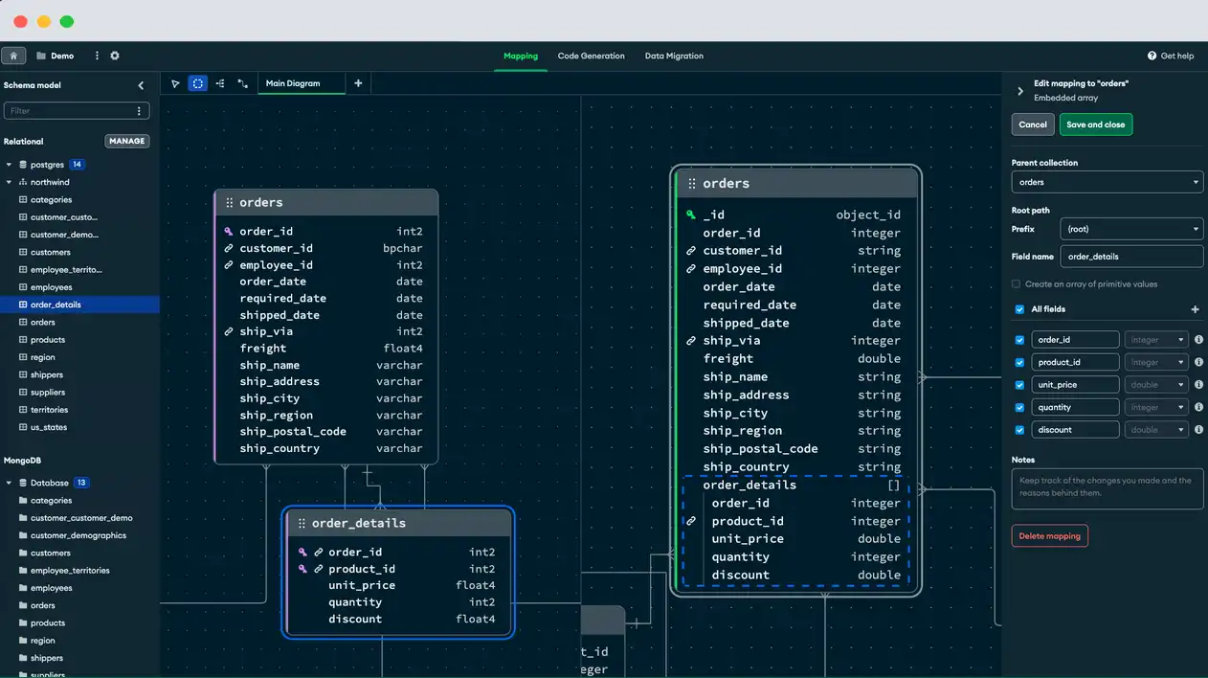The width and height of the screenshot is (1208, 678).
Task: Click the home icon
Action: click(12, 56)
